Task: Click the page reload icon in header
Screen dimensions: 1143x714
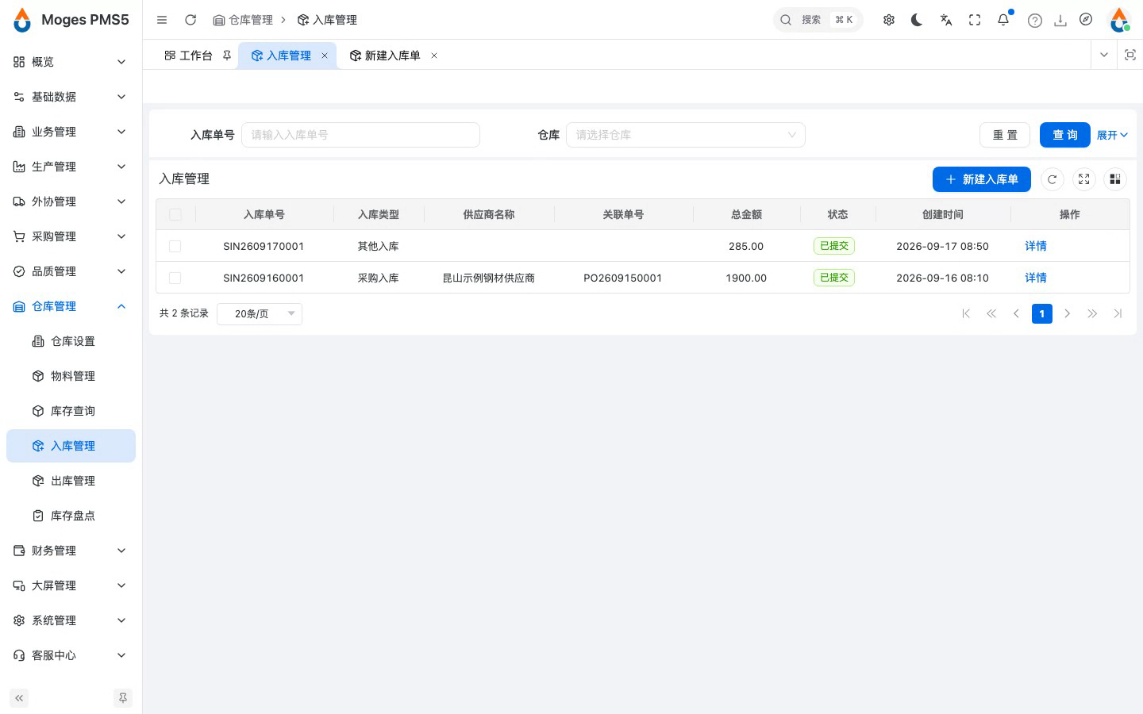Action: click(190, 20)
